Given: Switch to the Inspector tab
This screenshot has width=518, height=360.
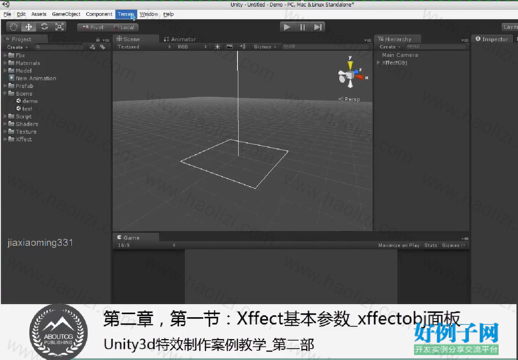Looking at the screenshot, I should coord(492,39).
